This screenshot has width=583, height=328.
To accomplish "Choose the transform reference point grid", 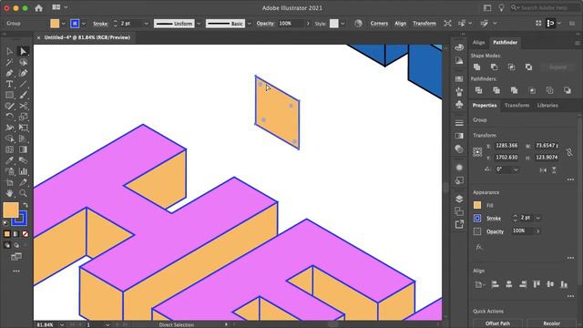I will (x=477, y=152).
